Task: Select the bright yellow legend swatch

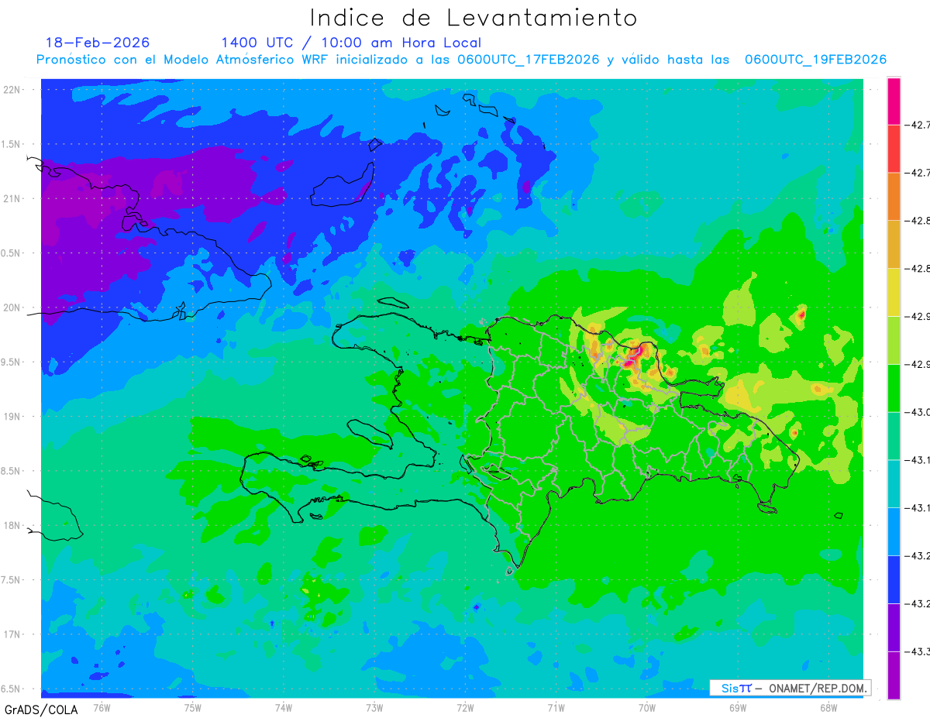Action: [894, 292]
